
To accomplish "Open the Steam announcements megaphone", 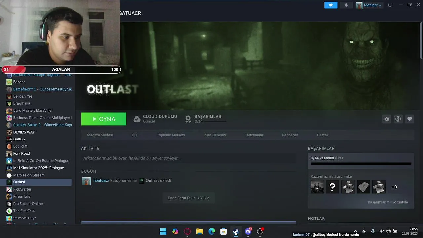I will (331, 5).
